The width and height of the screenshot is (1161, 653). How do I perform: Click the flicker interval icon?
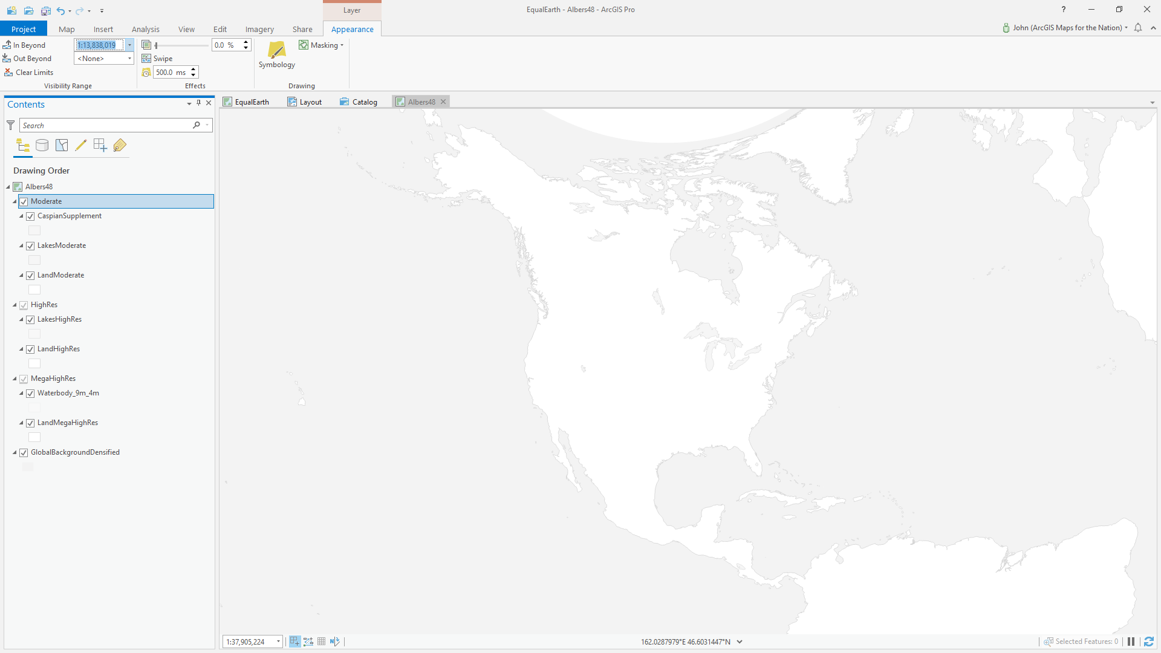146,72
